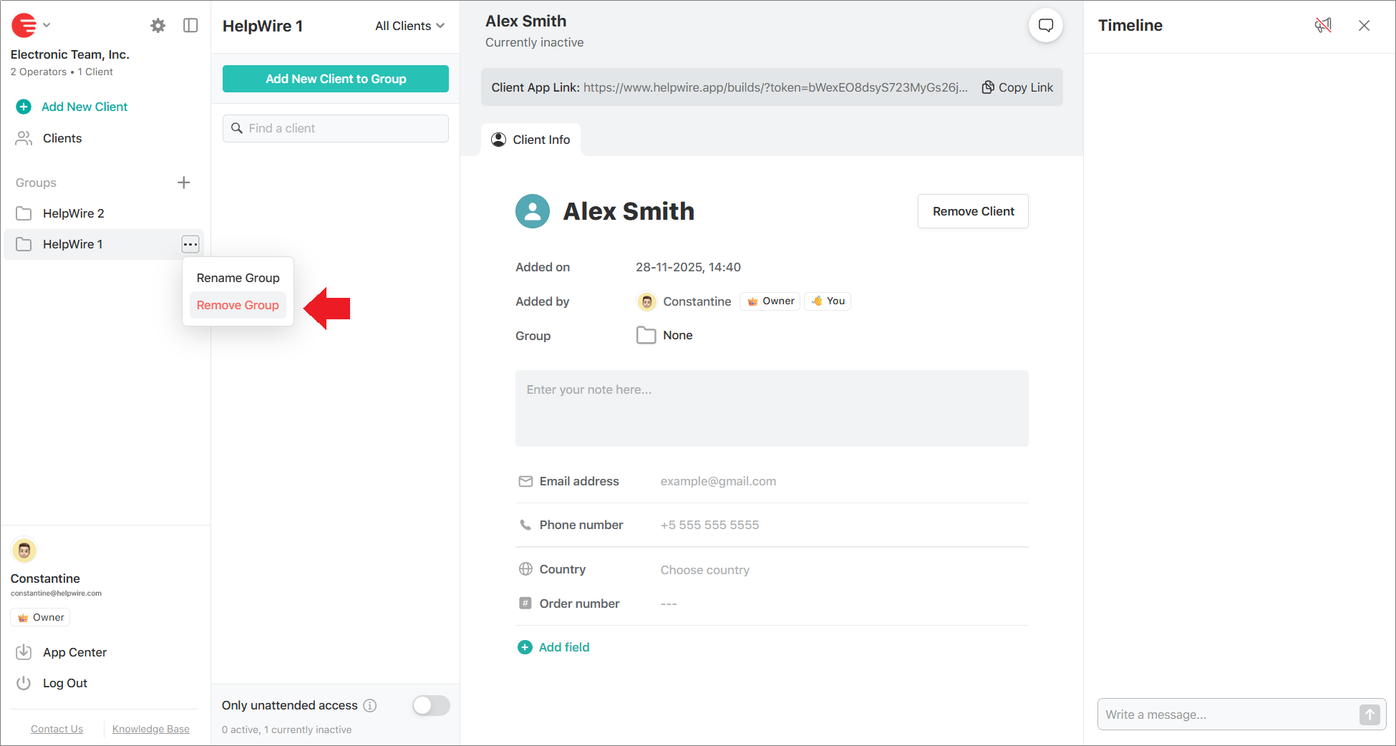Copy the Client App Link using the copy icon
1396x746 pixels.
pos(989,87)
